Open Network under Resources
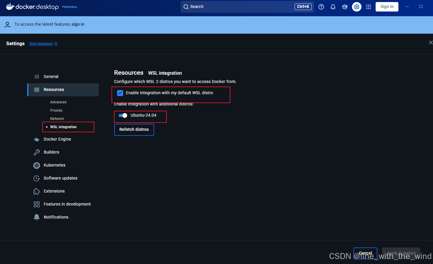The image size is (433, 264). coord(57,119)
